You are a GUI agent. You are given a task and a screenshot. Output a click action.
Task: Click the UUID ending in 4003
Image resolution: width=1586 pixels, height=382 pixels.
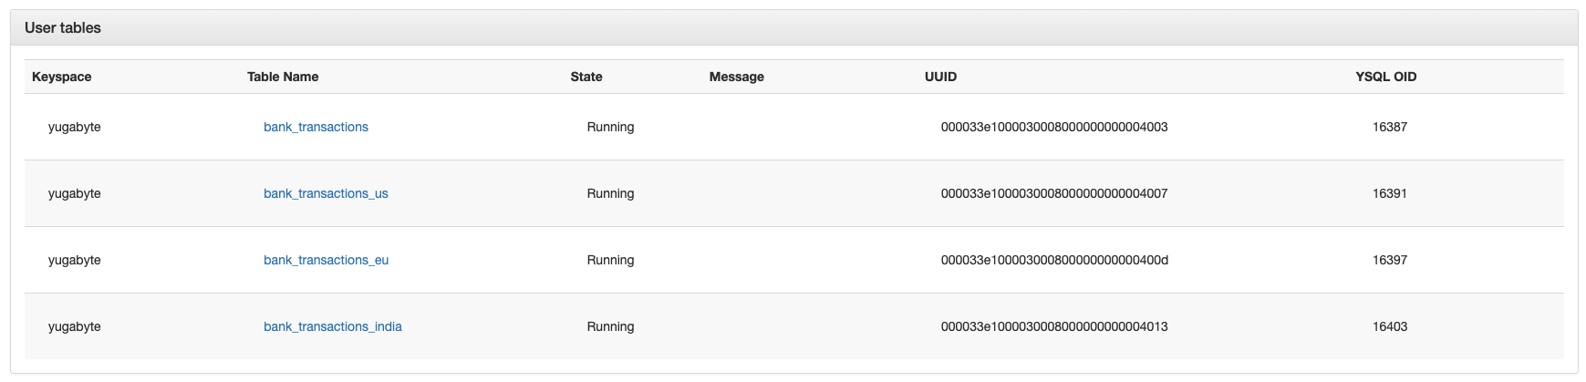click(1054, 127)
